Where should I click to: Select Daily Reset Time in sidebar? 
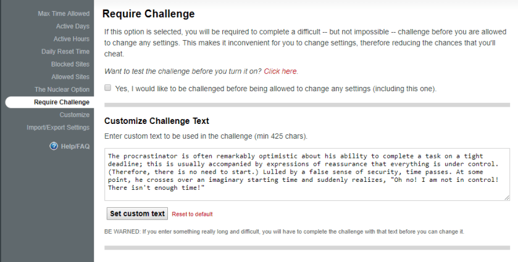click(65, 51)
